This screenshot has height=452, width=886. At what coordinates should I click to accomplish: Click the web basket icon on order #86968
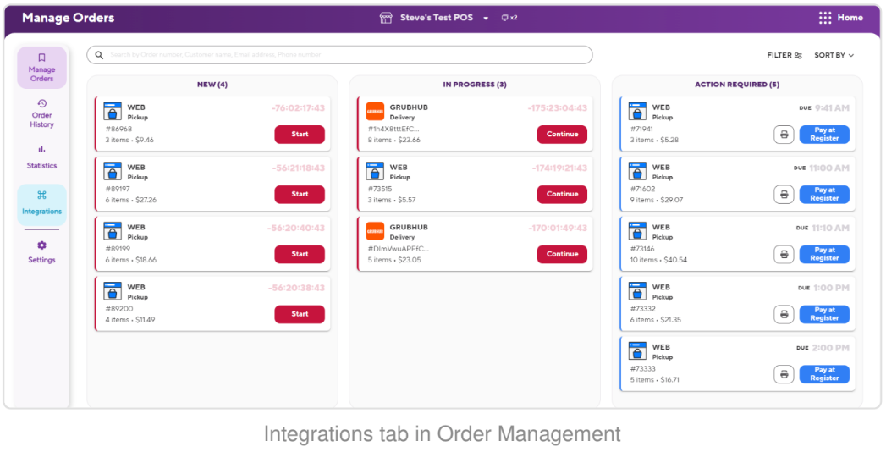point(113,111)
